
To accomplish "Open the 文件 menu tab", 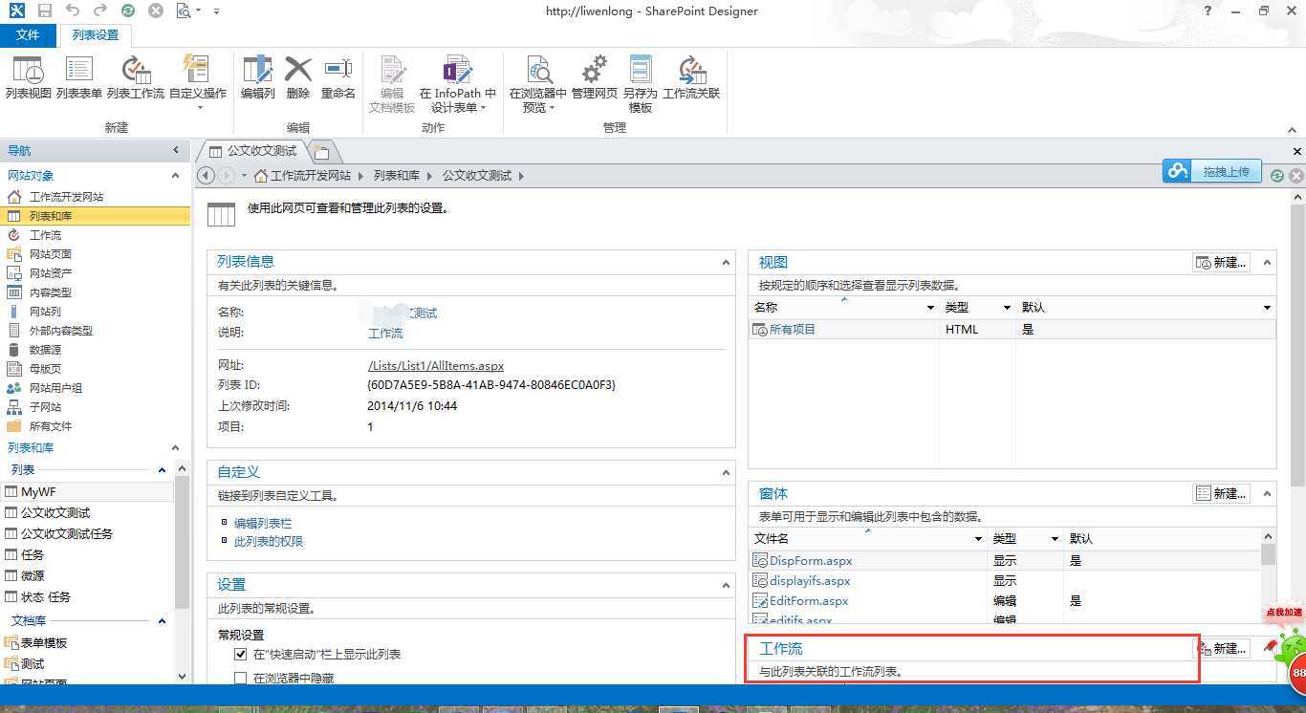I will coord(28,34).
